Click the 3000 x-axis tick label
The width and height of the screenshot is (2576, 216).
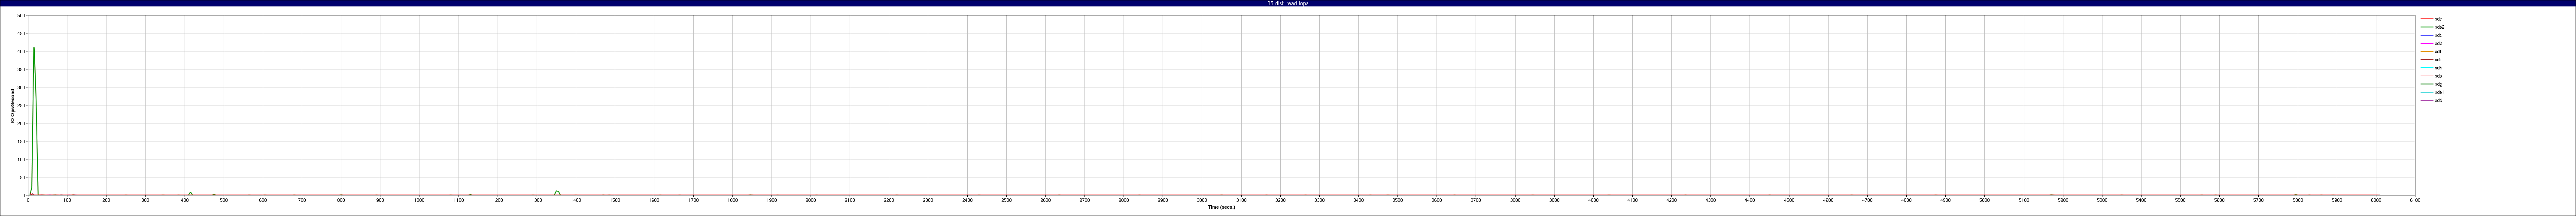[x=1202, y=200]
